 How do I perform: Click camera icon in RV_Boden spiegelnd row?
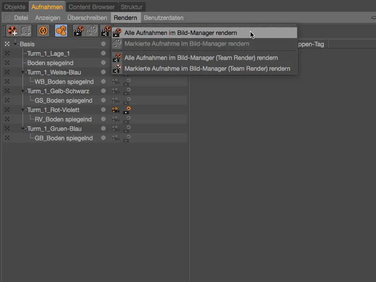(116, 119)
